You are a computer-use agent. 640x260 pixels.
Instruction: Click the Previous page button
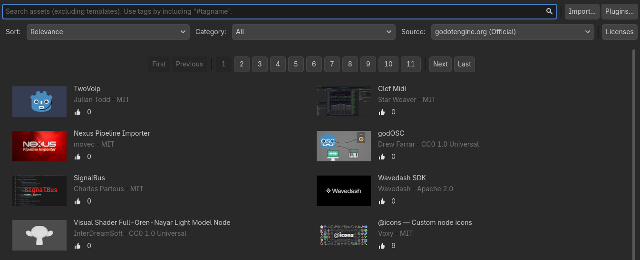point(189,64)
